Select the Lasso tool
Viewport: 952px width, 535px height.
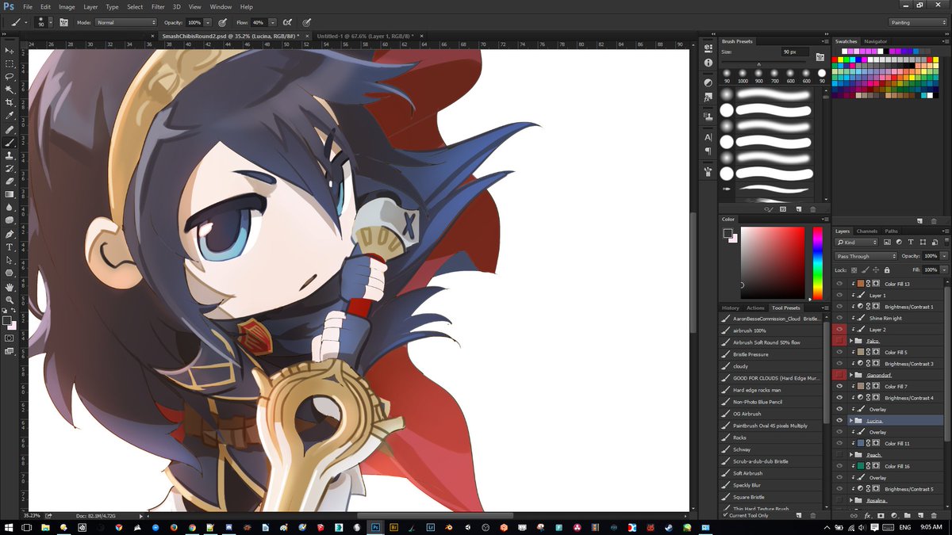[10, 76]
